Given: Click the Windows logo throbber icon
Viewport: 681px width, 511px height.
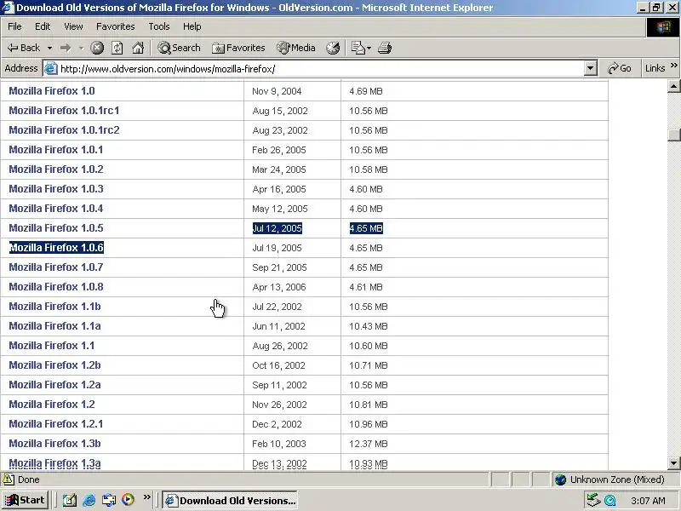Looking at the screenshot, I should (x=663, y=27).
